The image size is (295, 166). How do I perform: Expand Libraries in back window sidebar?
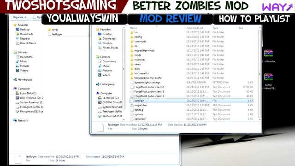point(23,52)
